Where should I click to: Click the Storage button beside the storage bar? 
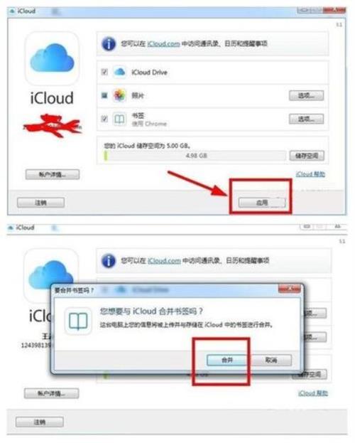[307, 156]
